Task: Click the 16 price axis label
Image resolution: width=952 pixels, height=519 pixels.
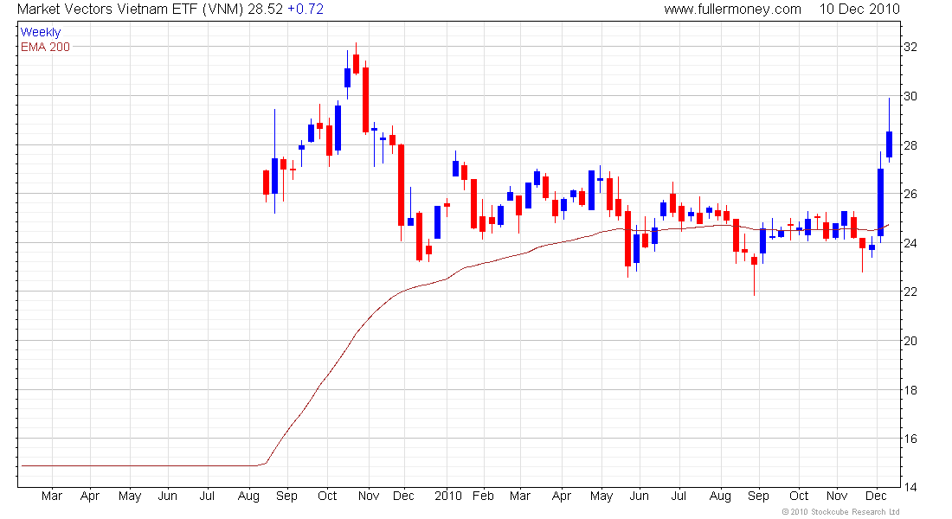Action: (910, 439)
